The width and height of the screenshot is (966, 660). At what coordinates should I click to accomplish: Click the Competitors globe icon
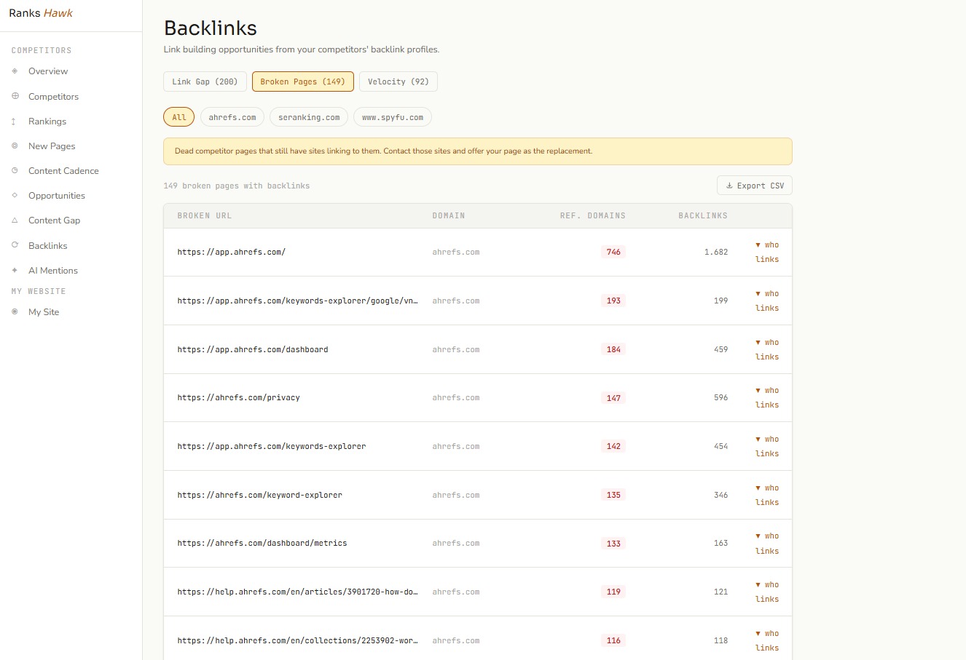tap(15, 96)
